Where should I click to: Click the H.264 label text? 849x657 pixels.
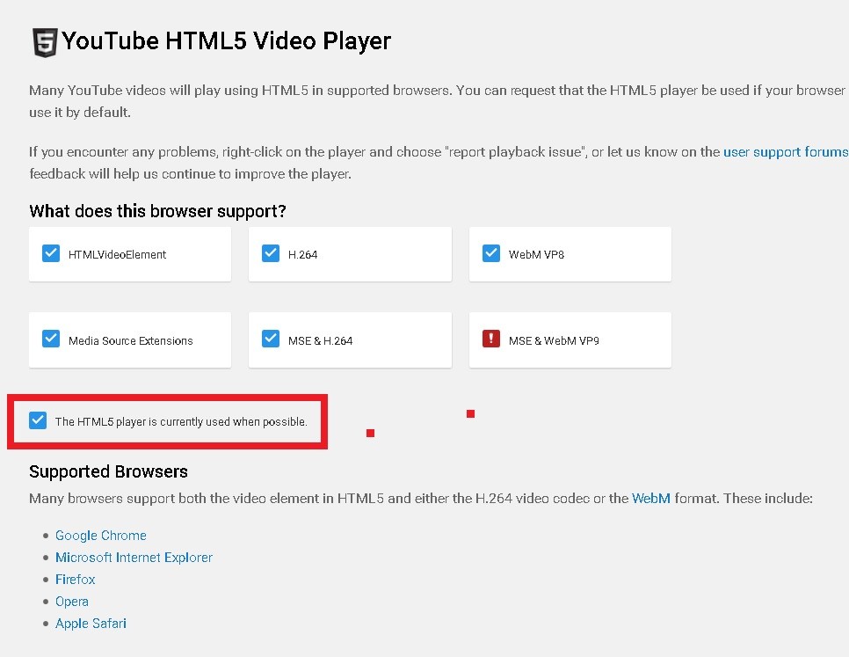click(x=302, y=254)
